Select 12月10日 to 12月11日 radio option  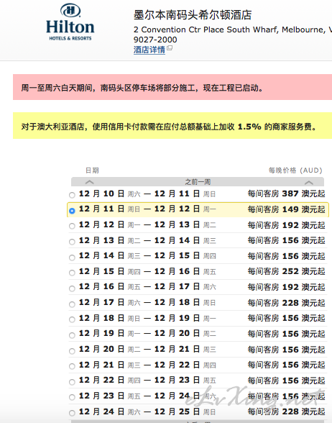pos(72,195)
